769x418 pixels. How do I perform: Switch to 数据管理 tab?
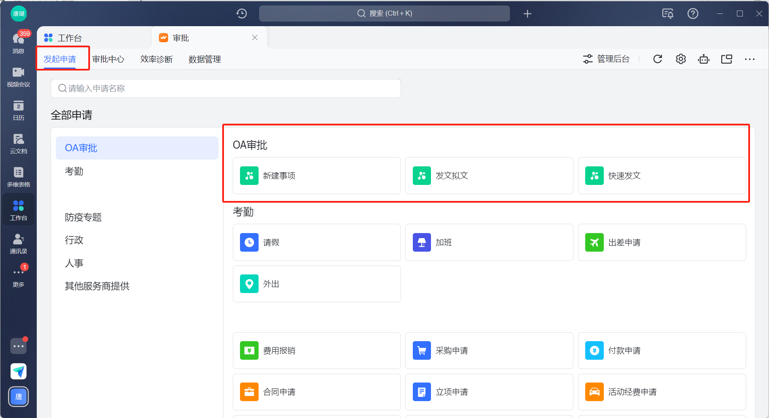tap(205, 59)
